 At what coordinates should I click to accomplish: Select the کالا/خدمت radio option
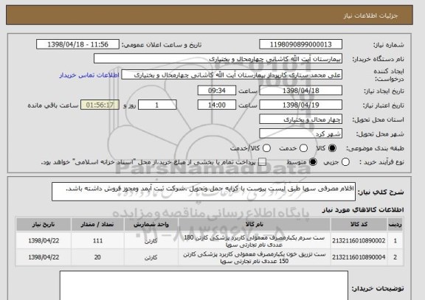266,148
